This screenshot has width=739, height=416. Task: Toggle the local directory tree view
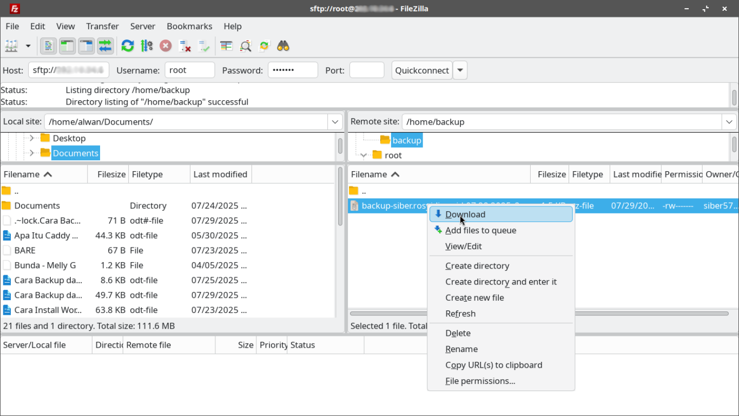(x=67, y=46)
